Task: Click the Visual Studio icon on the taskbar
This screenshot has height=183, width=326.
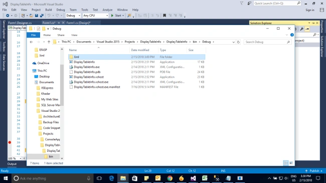Action: point(193,178)
